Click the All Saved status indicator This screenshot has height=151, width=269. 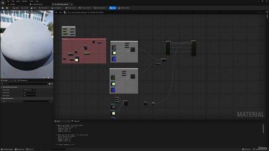point(246,149)
